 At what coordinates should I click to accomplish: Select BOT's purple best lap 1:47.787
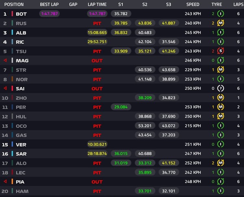pos(49,14)
